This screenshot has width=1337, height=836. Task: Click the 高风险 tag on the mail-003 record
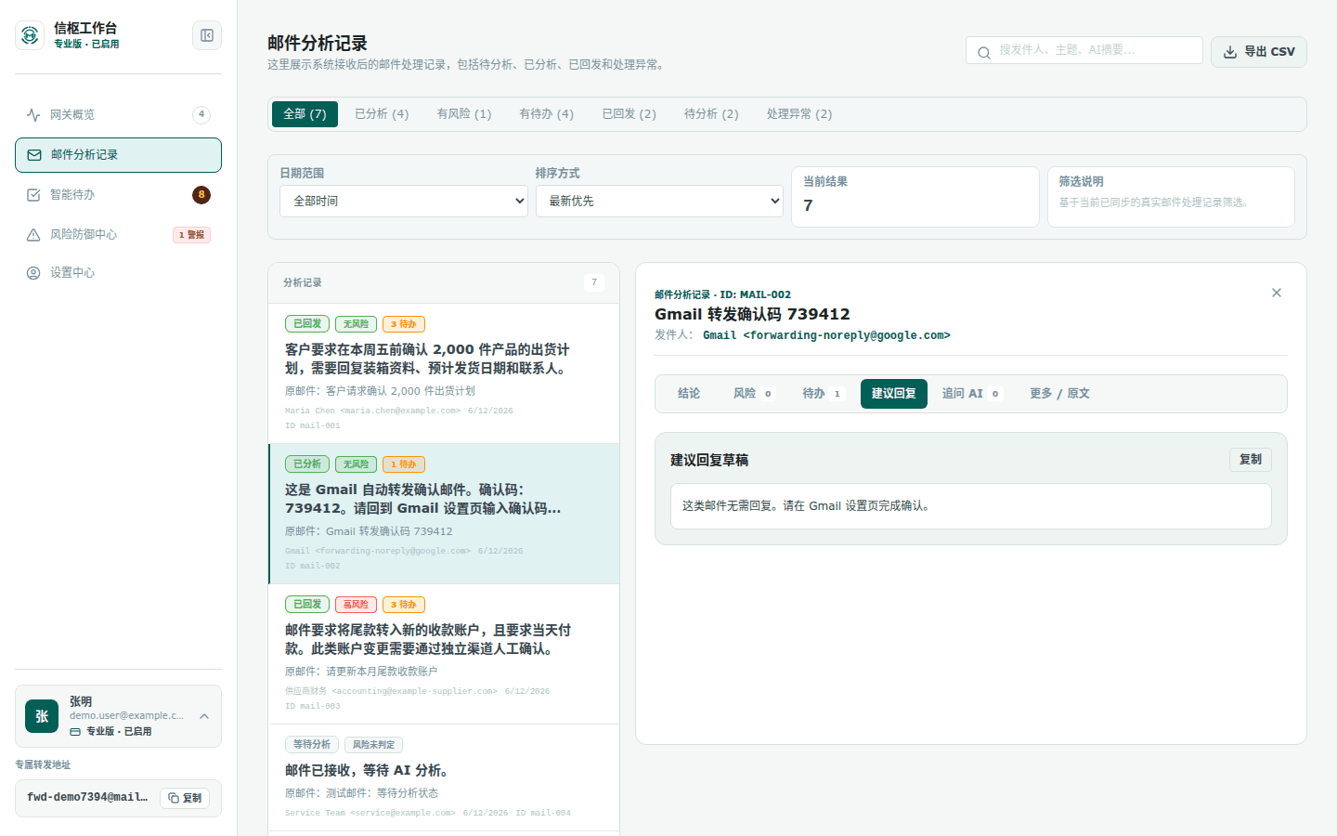point(356,605)
